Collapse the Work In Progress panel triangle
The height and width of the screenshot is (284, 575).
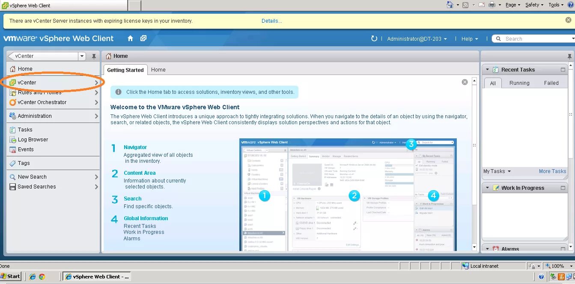[487, 188]
